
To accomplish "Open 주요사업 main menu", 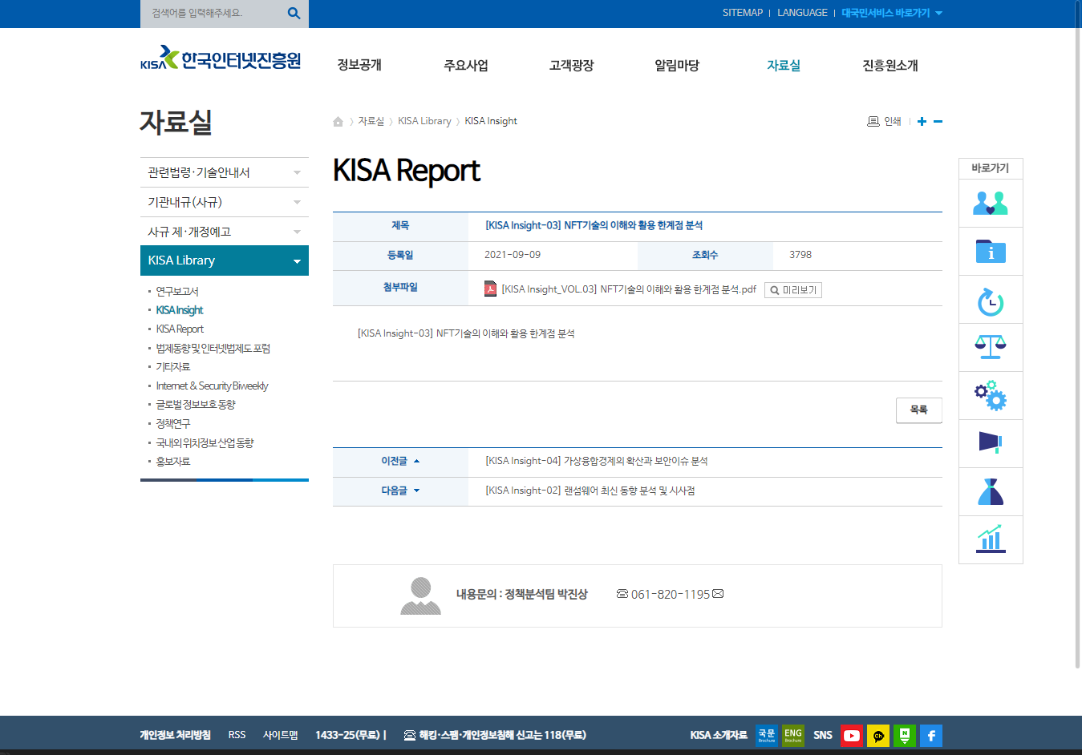I will pyautogui.click(x=466, y=65).
